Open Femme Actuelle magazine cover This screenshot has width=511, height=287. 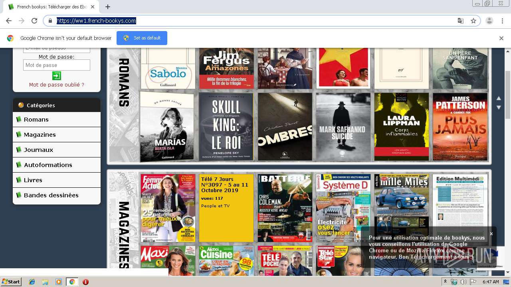click(x=168, y=208)
